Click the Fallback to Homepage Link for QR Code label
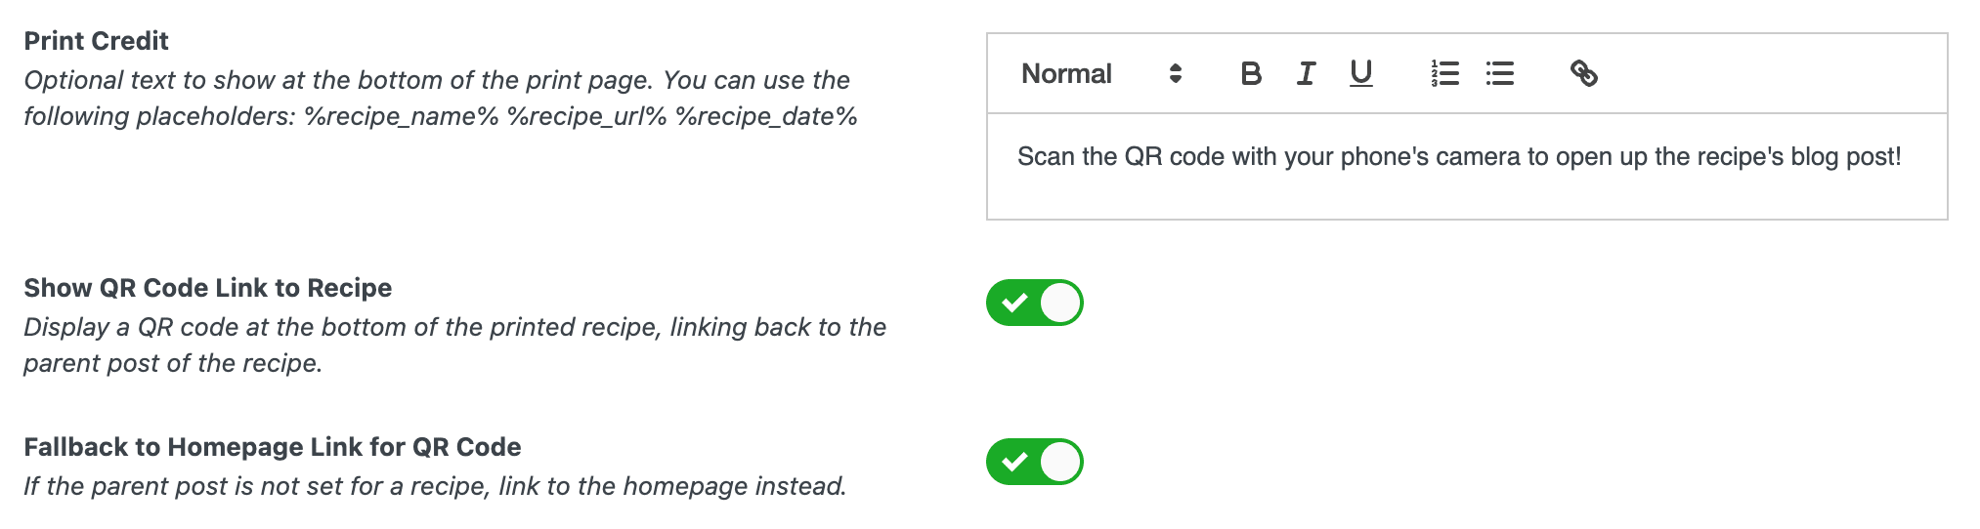 273,447
